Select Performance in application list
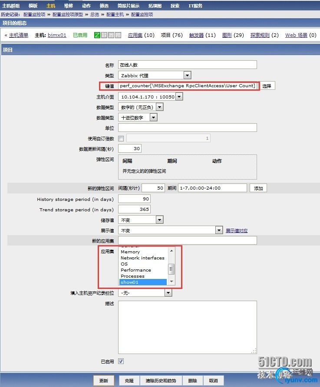320x387 pixels. pyautogui.click(x=143, y=270)
